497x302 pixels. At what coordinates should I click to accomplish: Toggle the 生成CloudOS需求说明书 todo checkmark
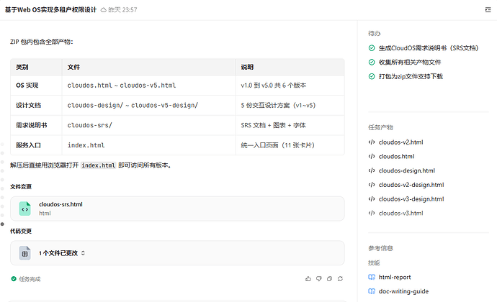point(372,47)
